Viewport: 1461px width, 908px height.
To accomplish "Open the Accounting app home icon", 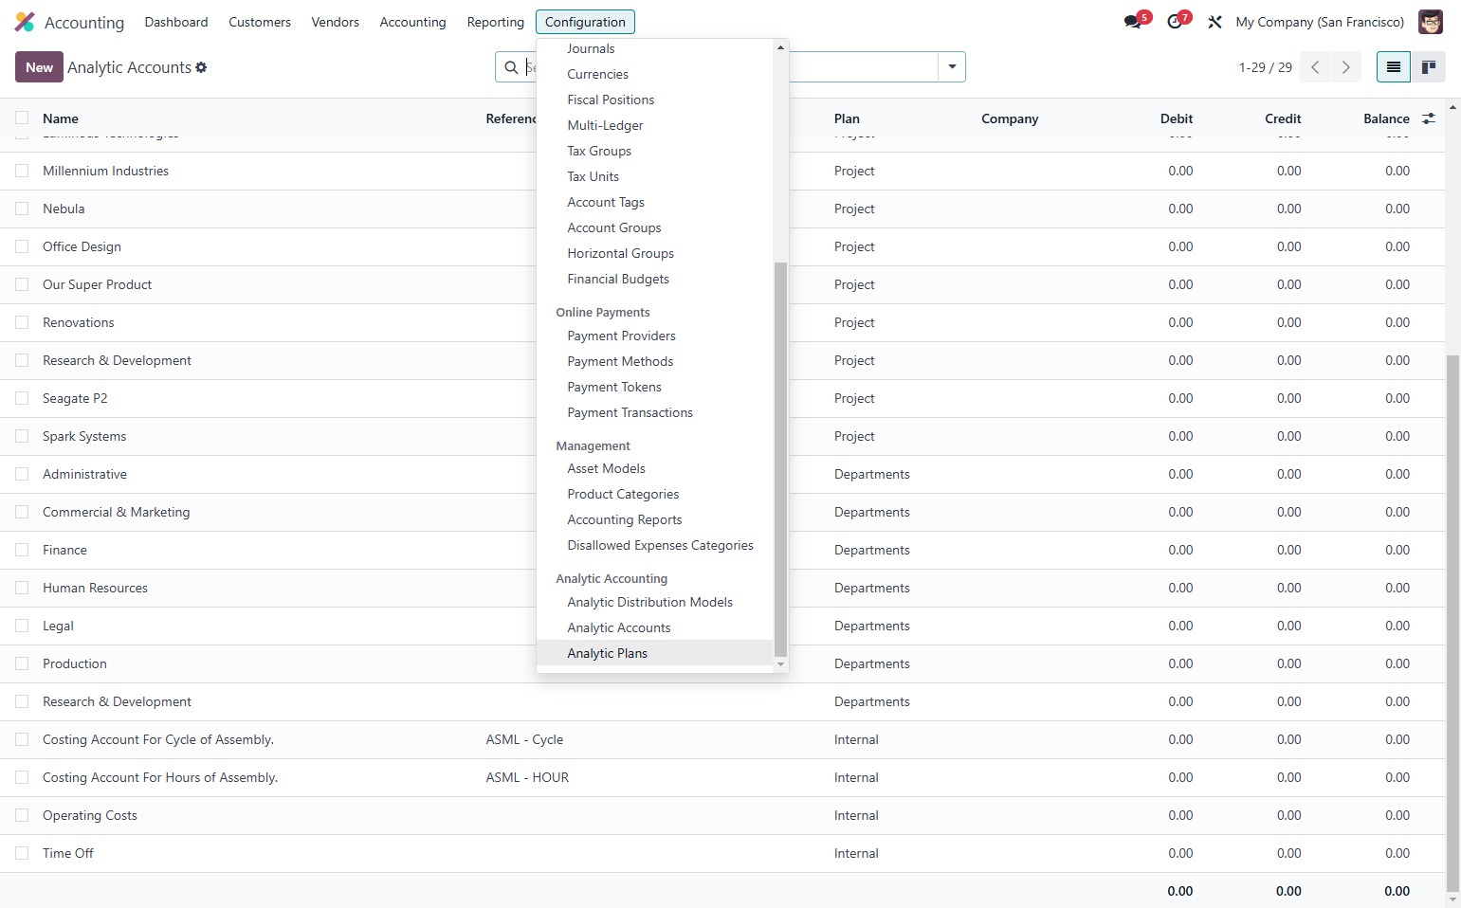I will point(25,22).
